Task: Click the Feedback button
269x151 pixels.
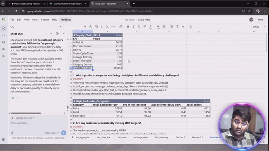Action: click(x=66, y=20)
